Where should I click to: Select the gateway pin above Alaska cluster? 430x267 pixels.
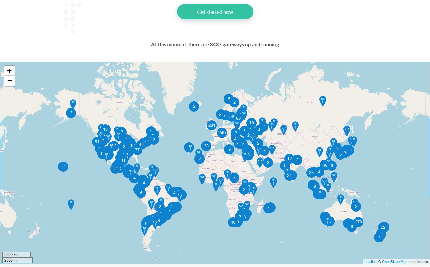coord(73,104)
